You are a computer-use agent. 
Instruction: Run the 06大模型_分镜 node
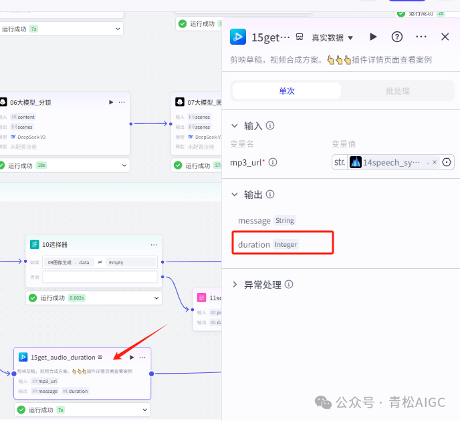click(111, 102)
